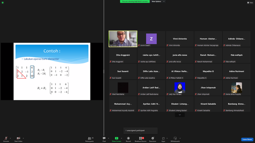Select Mayadita IS participant tile

[208, 71]
